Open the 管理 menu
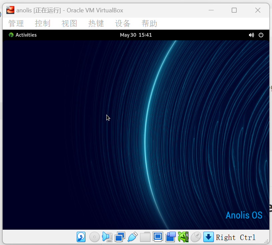This screenshot has height=245, width=272. tap(16, 23)
